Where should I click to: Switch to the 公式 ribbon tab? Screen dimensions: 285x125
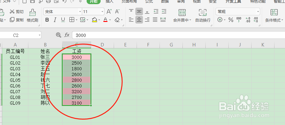(x=149, y=2)
